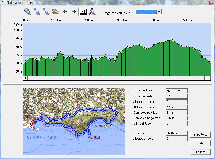215x159 pixels.
Task: Click the map thumbnail at Cap Brun label
Action: [94, 137]
